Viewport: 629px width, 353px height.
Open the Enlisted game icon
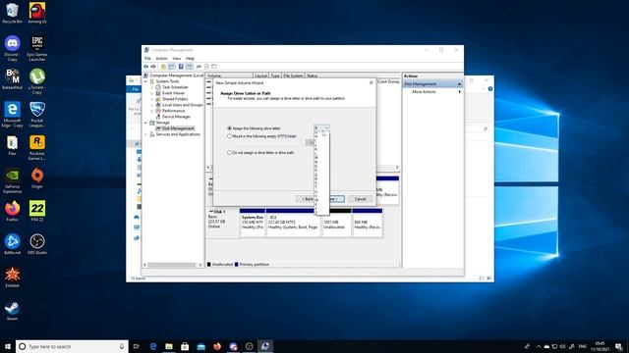point(12,277)
